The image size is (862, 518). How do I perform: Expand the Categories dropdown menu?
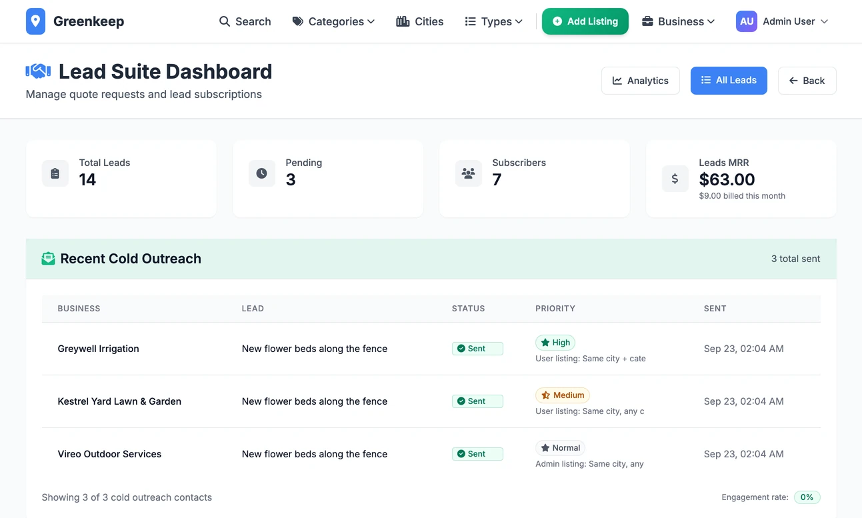pyautogui.click(x=333, y=21)
